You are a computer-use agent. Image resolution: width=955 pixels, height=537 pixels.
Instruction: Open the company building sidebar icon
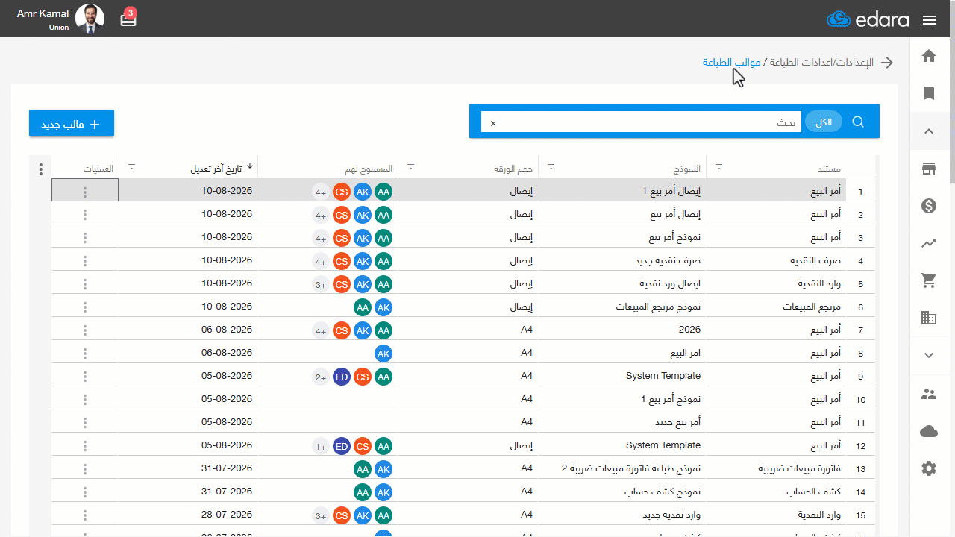click(x=929, y=318)
